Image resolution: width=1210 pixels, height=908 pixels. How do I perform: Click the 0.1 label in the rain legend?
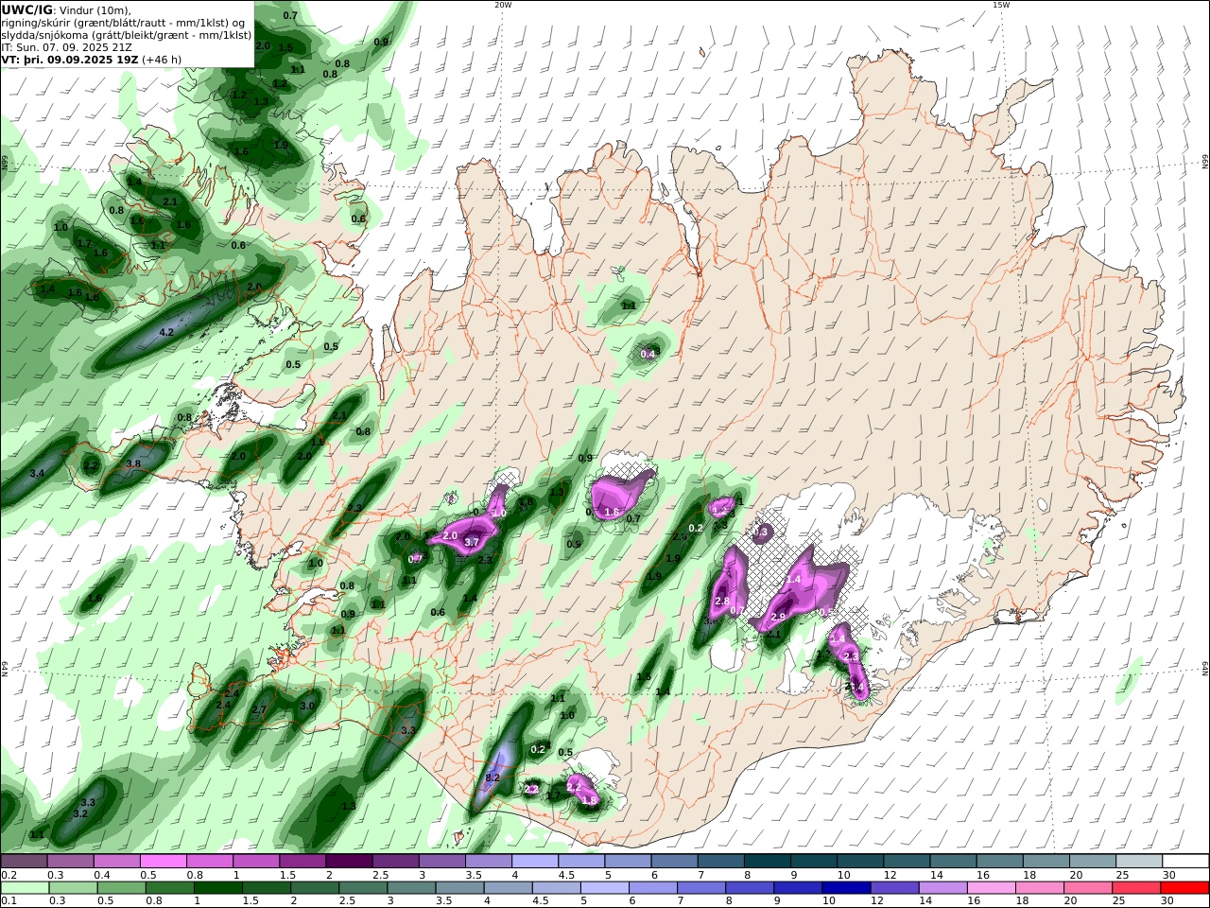(9, 901)
